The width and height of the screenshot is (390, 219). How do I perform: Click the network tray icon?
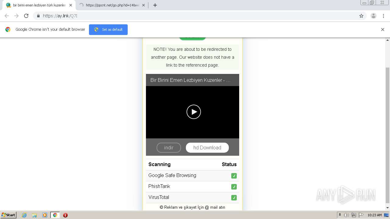354,215
